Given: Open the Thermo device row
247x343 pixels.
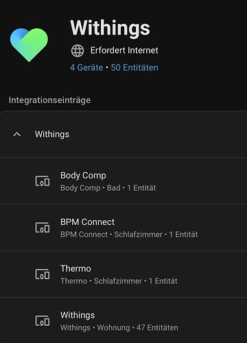Looking at the screenshot, I should click(123, 274).
